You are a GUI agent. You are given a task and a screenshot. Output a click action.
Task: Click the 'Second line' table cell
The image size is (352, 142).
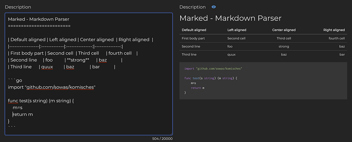coord(191,46)
